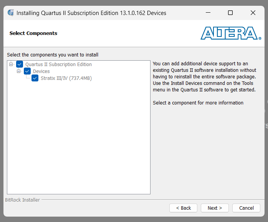Close the installer window

253,13
